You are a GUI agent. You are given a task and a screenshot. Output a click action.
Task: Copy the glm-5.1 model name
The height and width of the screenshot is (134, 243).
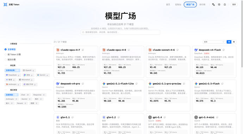[73, 117]
